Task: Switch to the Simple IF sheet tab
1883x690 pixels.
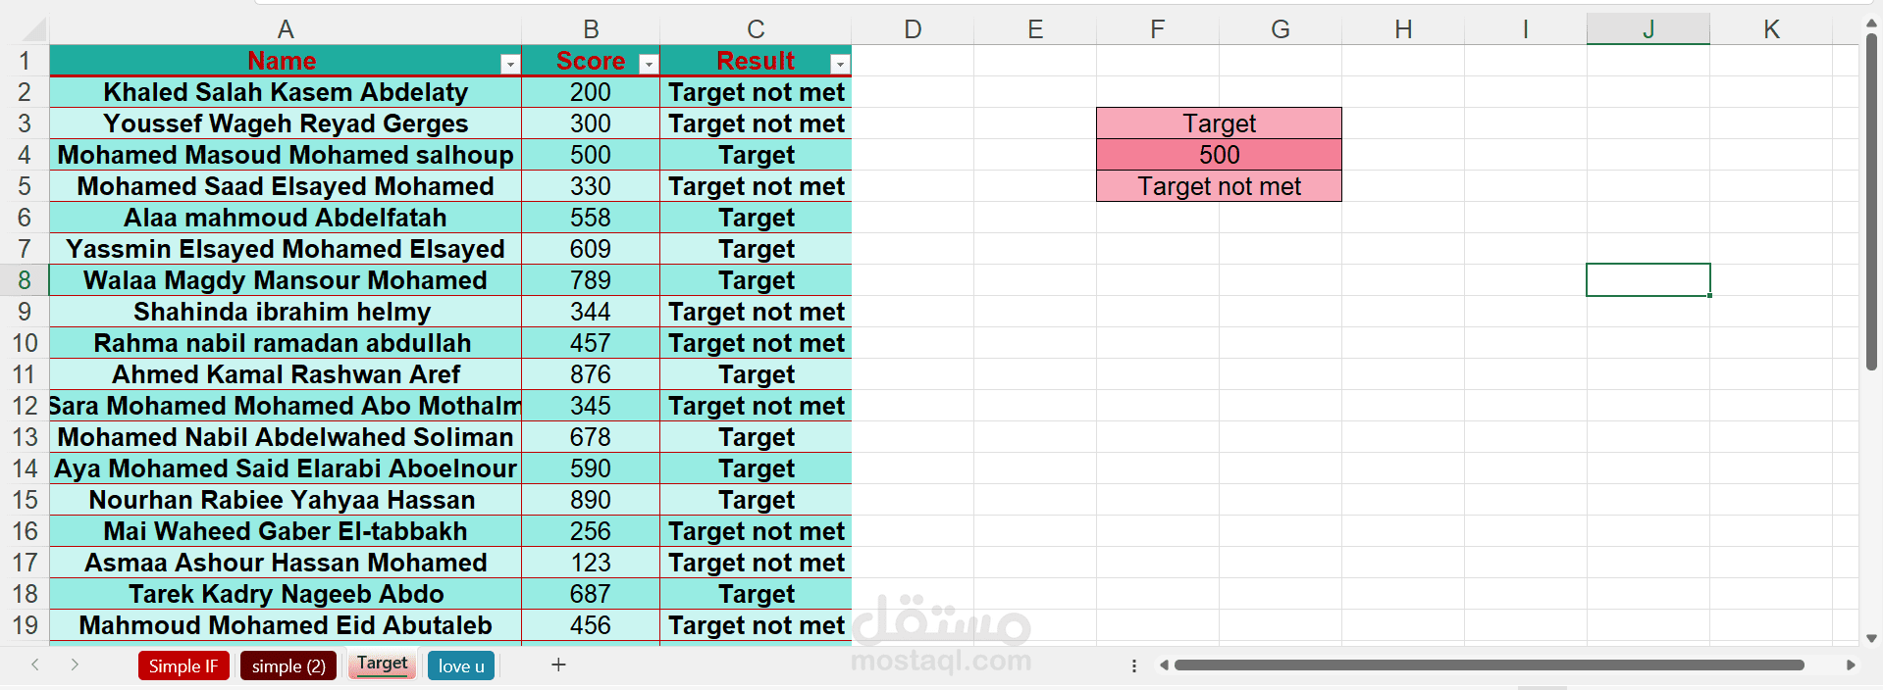Action: (183, 665)
